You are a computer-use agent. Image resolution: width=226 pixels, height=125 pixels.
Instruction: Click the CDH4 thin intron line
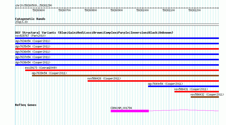tap(184, 110)
